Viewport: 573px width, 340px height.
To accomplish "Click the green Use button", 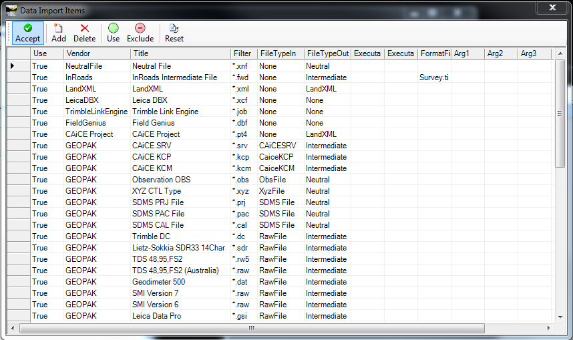I will [x=114, y=33].
